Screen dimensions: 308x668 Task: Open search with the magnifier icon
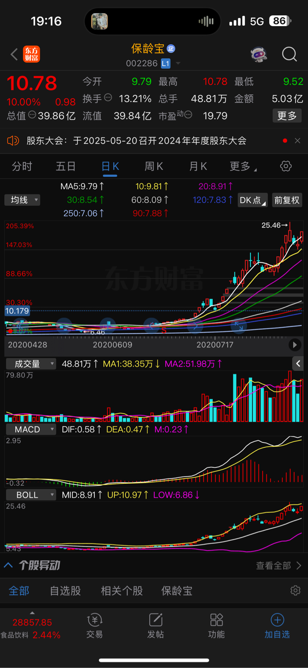[289, 54]
